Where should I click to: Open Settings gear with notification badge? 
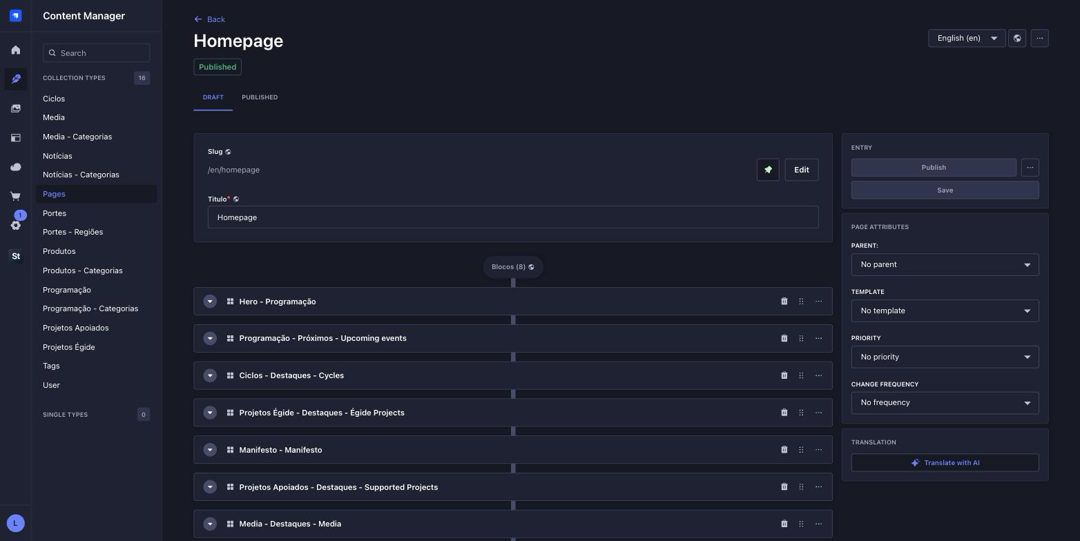16,225
